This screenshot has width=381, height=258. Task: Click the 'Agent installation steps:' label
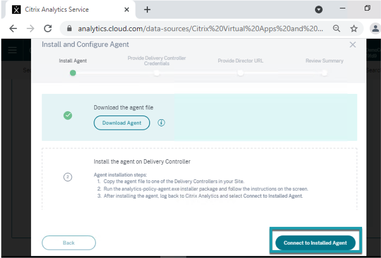(120, 175)
